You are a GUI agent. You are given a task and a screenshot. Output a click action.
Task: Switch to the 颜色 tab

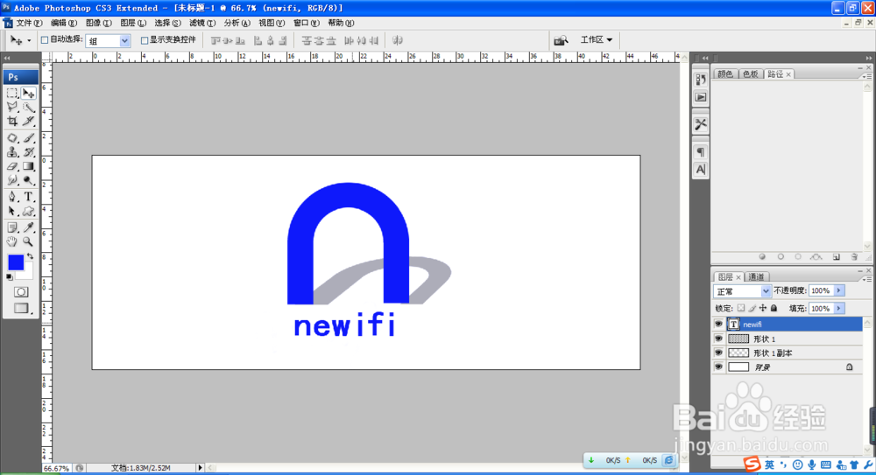725,74
